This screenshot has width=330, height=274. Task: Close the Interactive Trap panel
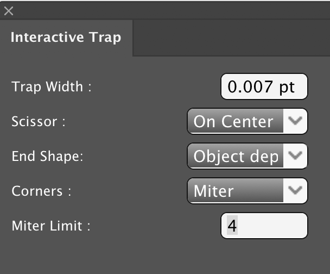coord(8,10)
